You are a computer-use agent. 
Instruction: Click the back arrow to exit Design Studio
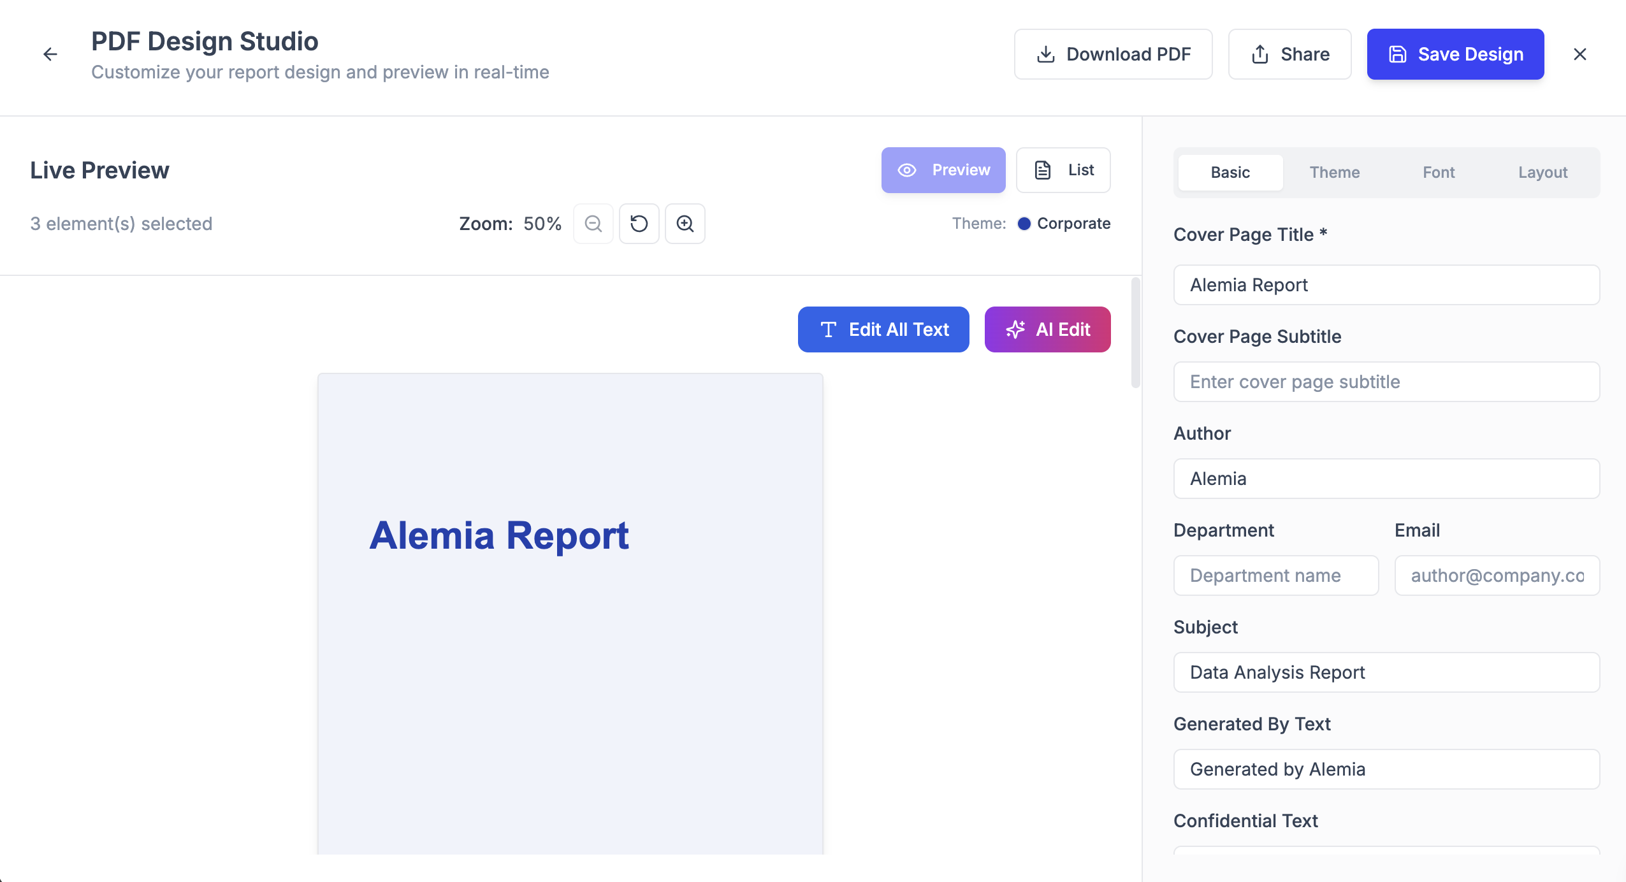(x=50, y=54)
